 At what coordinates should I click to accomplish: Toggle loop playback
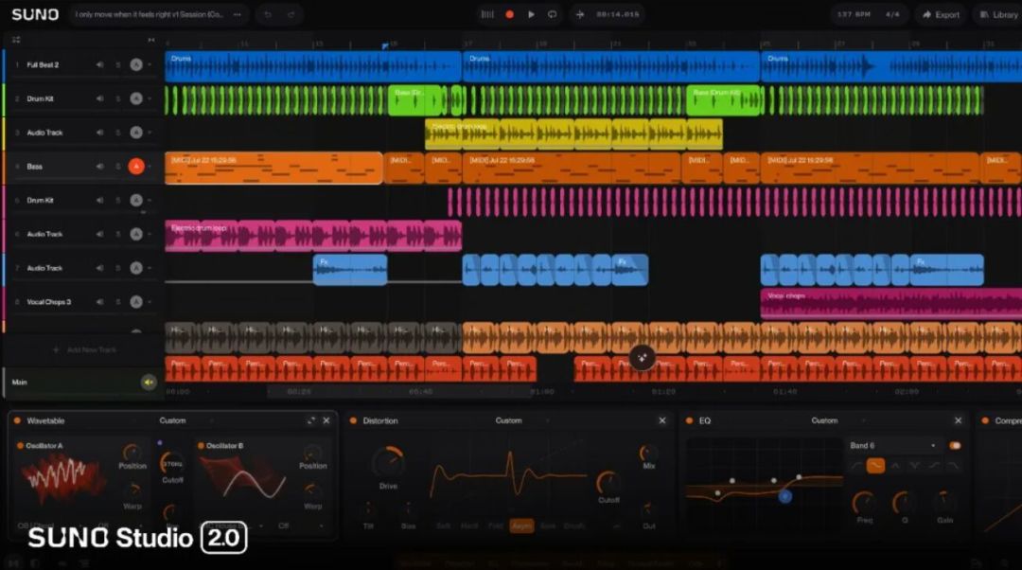click(x=553, y=14)
